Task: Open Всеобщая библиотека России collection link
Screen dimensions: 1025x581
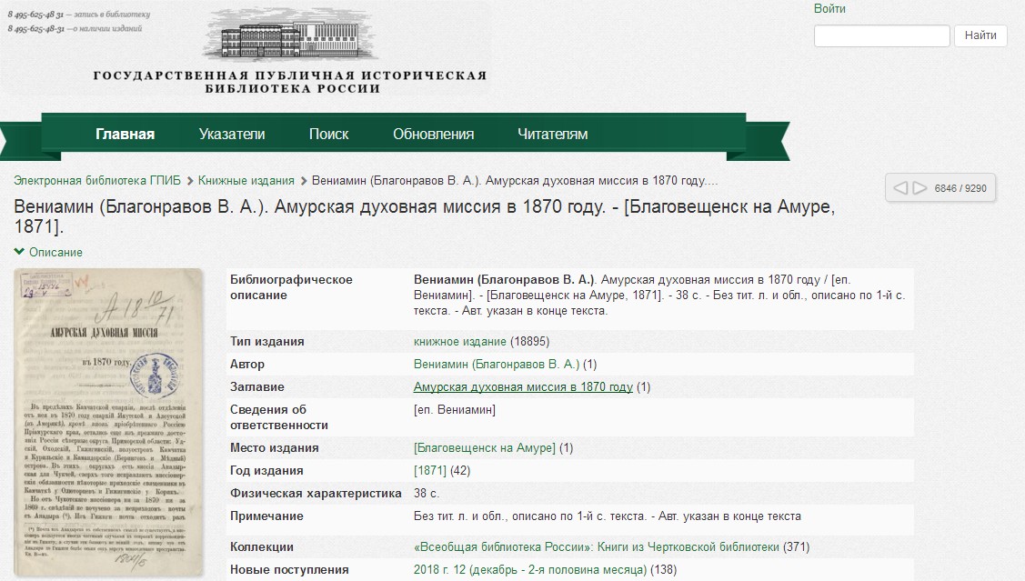Action: (597, 547)
